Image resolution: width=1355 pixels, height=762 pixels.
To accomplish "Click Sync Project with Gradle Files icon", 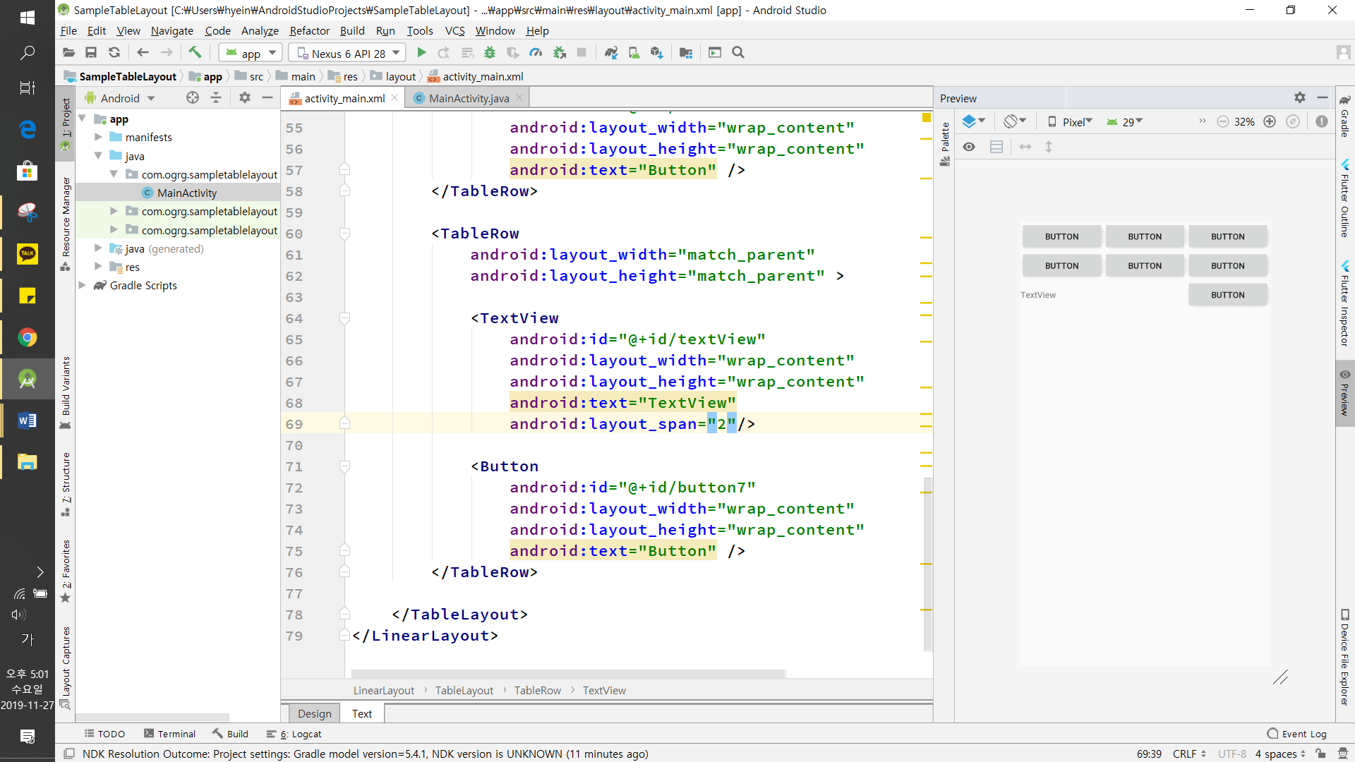I will (611, 52).
